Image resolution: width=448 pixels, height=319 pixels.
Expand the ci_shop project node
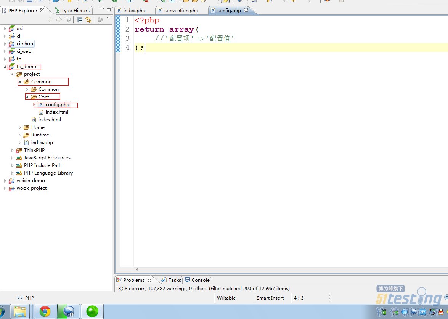coord(5,44)
